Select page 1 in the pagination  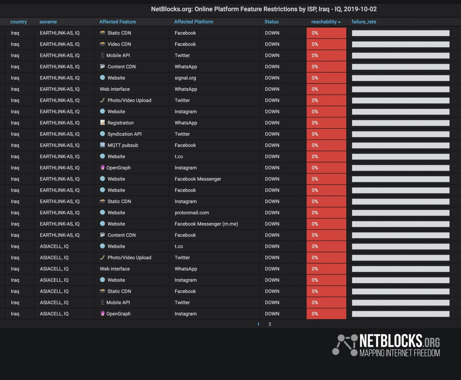coord(258,324)
